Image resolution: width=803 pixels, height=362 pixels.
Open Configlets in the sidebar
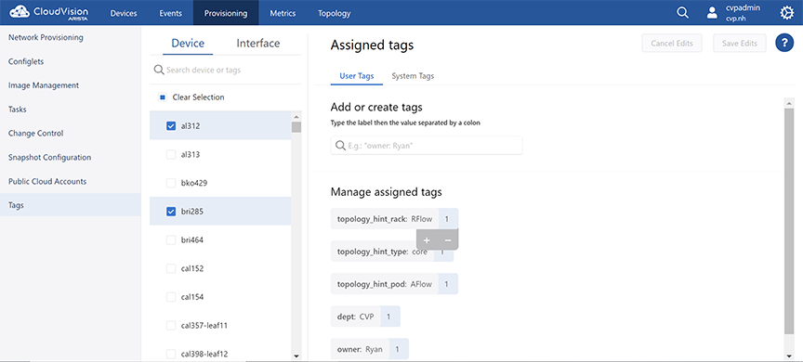[x=26, y=61]
